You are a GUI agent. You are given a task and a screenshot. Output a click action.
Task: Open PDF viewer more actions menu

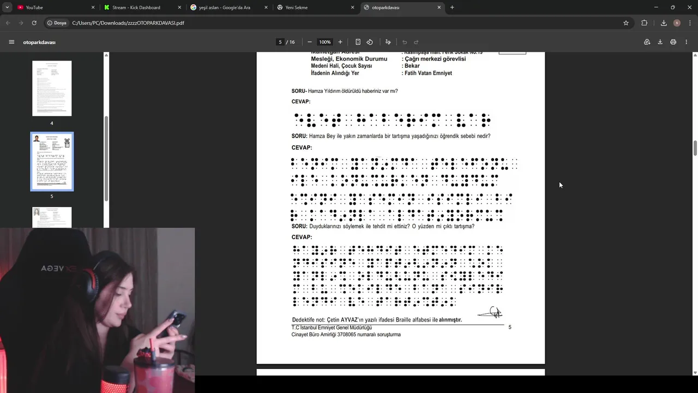[x=687, y=42]
